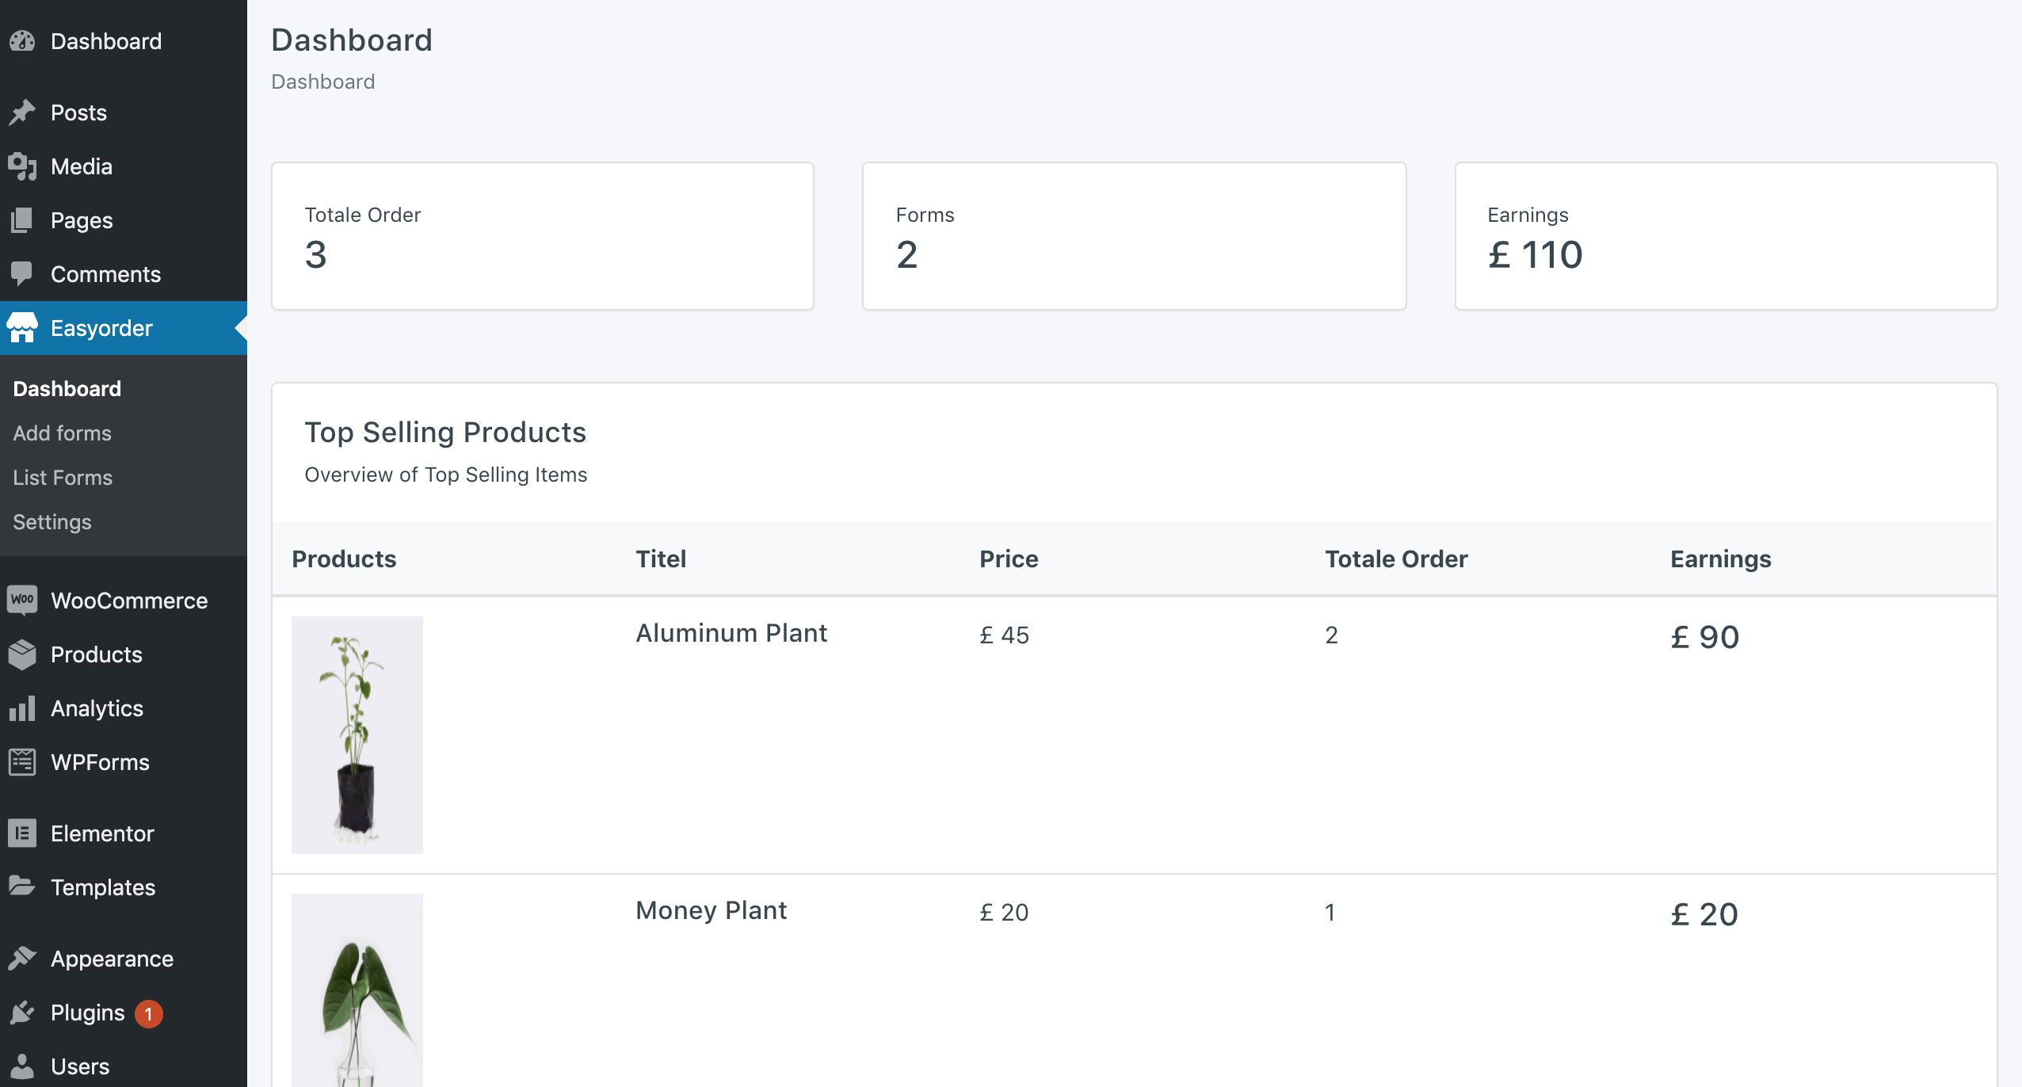Click the Aluminum Plant product thumbnail
The height and width of the screenshot is (1087, 2022).
[x=357, y=734]
